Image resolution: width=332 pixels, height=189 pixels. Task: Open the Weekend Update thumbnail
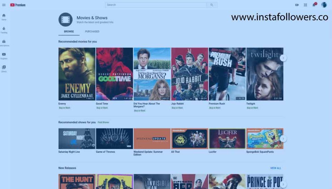(152, 139)
